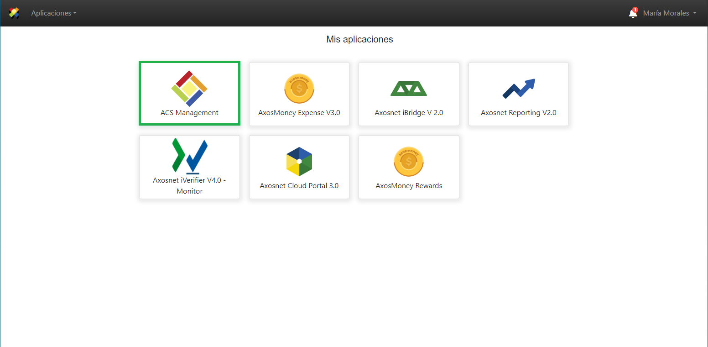Image resolution: width=708 pixels, height=347 pixels.
Task: Click the Axosnet Reporting blue arrow icon
Action: tap(519, 89)
